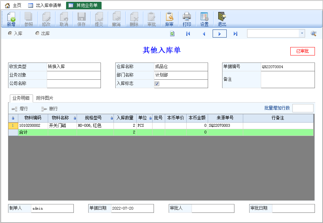
Task: Go to the previous record arrow
Action: click(204, 33)
